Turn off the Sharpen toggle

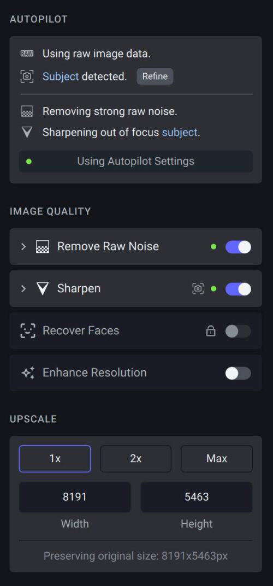point(238,289)
